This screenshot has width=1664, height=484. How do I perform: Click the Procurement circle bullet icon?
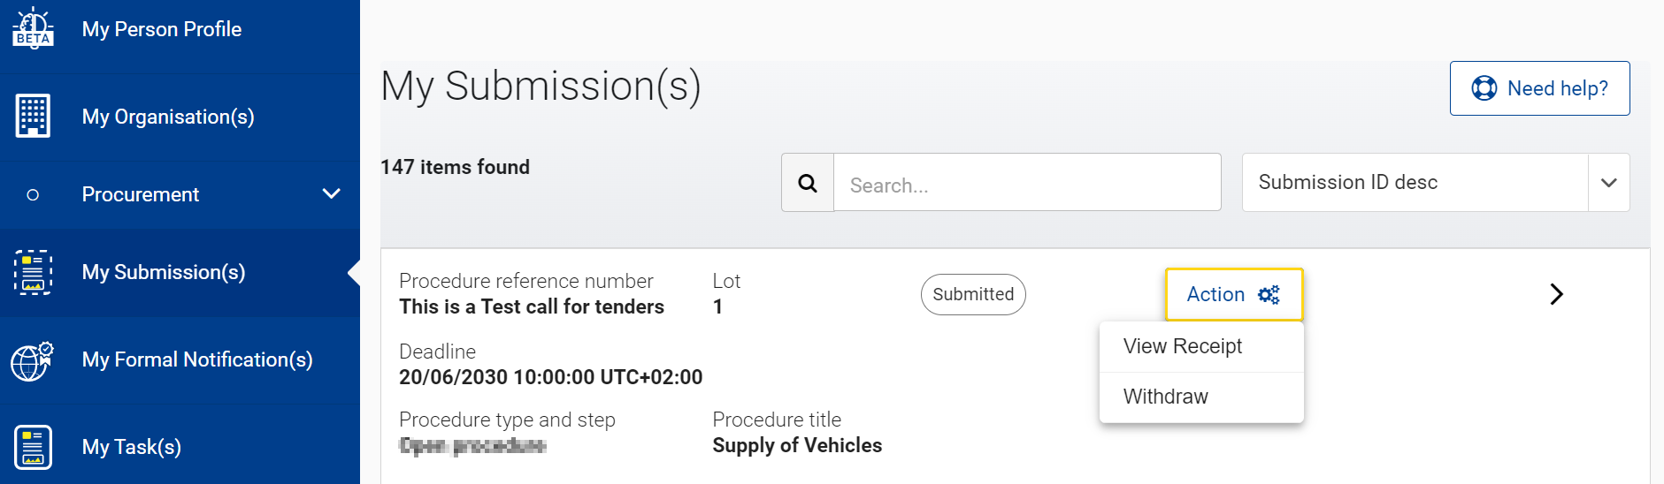[x=33, y=194]
